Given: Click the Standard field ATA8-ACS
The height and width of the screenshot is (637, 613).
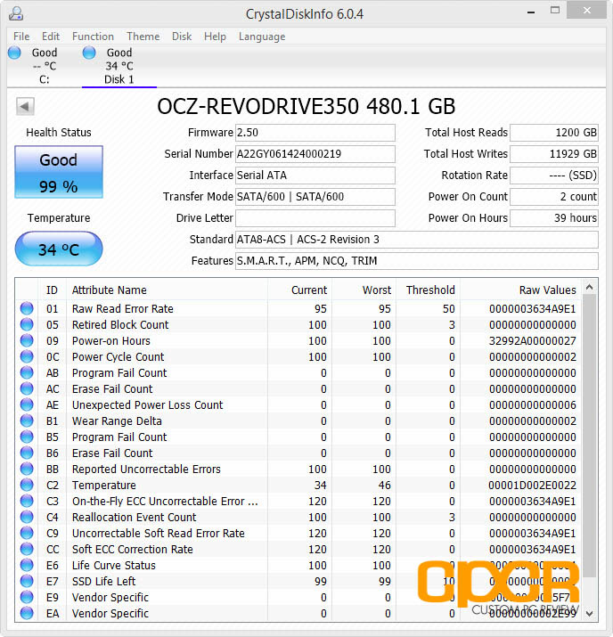Looking at the screenshot, I should click(x=417, y=240).
